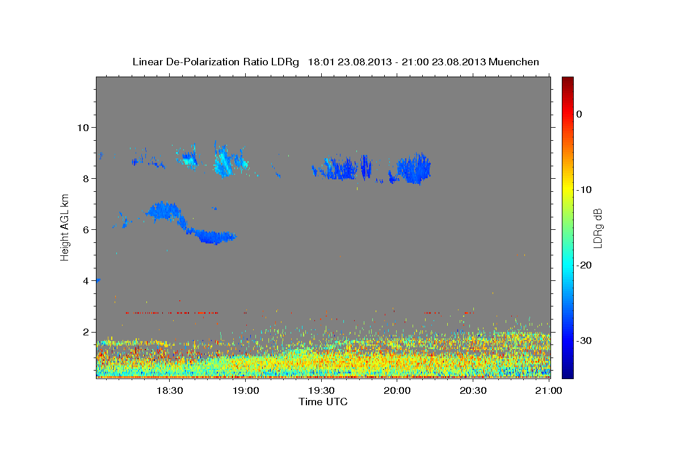
Task: Click the yellow band of the colorbar
Action: click(x=567, y=190)
